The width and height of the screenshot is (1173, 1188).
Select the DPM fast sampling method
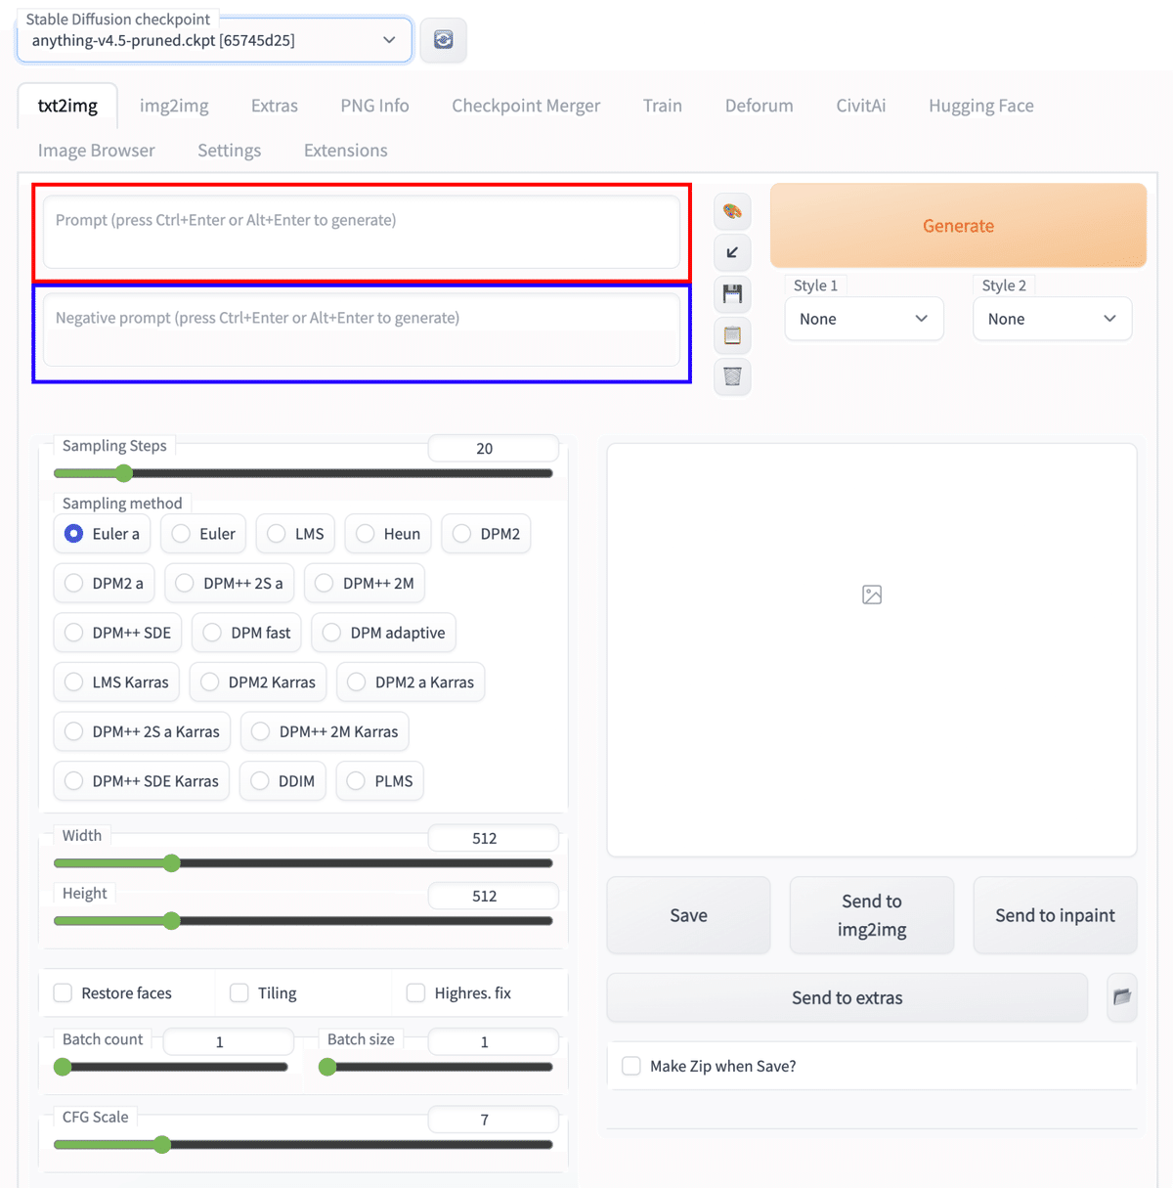(246, 633)
